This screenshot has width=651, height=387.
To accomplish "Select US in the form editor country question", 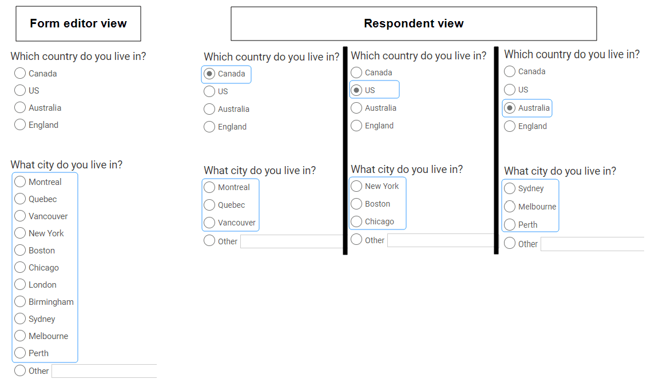I will 19,90.
